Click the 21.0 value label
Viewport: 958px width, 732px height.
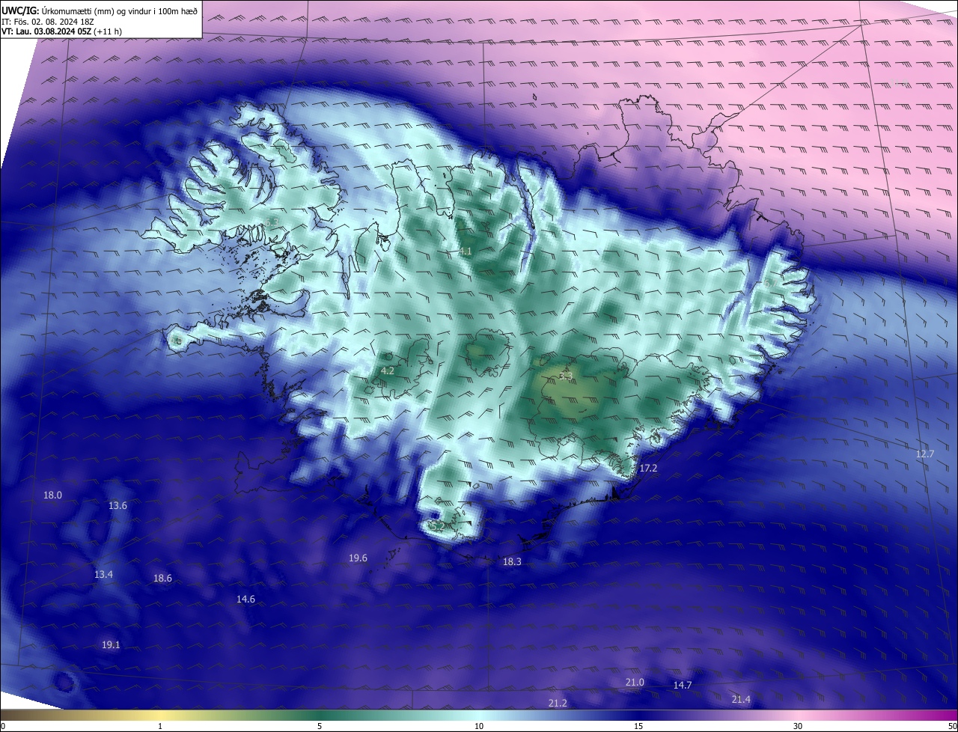(635, 682)
